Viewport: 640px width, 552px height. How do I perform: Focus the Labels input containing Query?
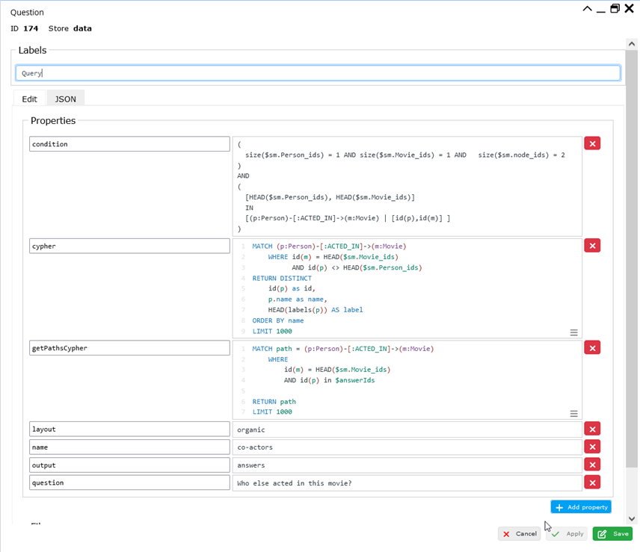[318, 73]
